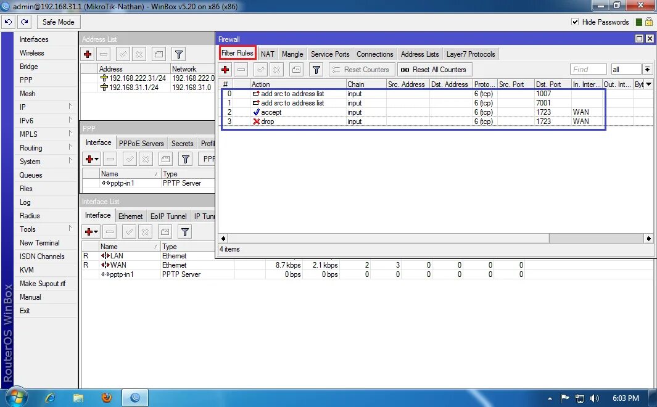657x407 pixels.
Task: Click Firewall horizontal scrollbar right arrow
Action: (x=648, y=238)
